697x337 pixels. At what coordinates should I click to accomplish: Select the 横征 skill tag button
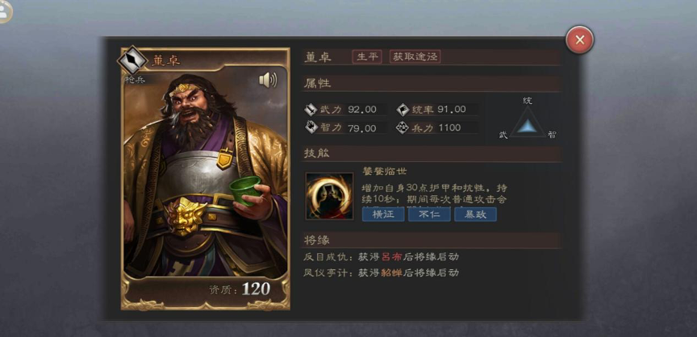coord(383,214)
